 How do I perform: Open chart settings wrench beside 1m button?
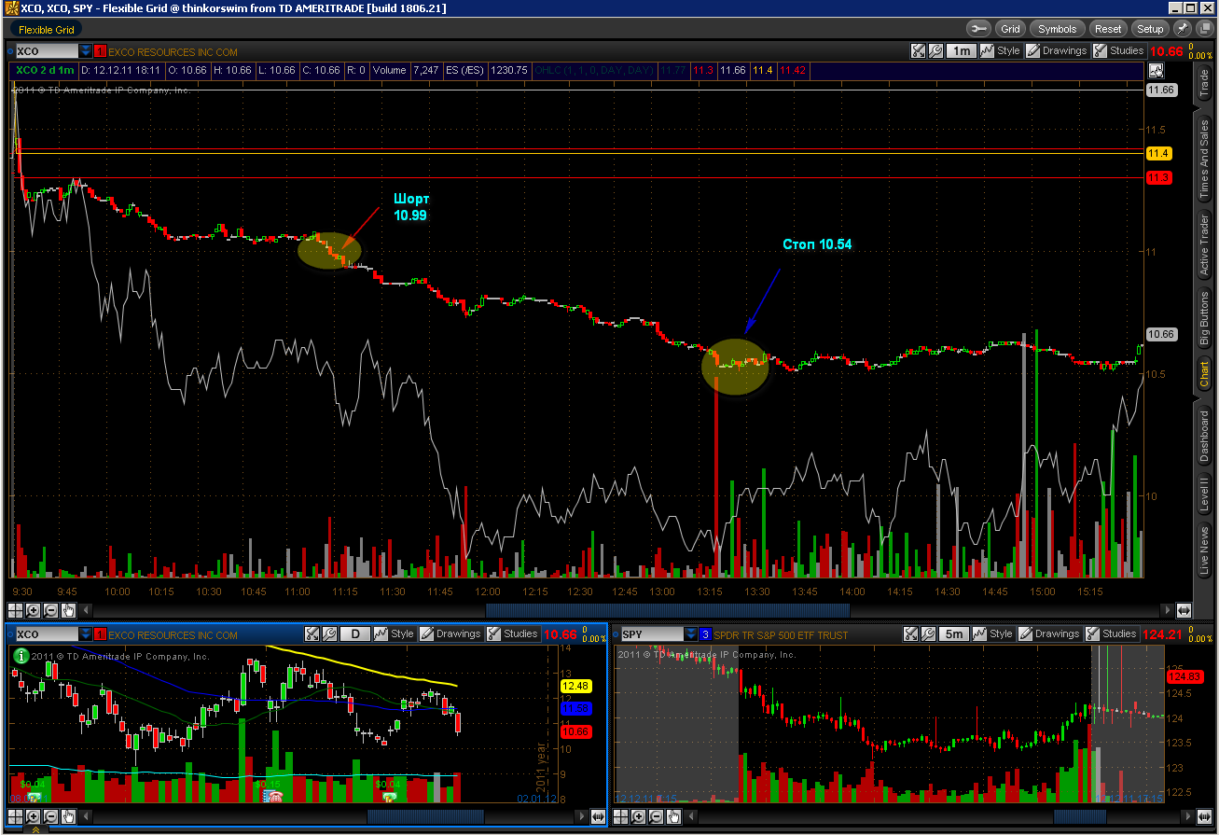point(935,51)
